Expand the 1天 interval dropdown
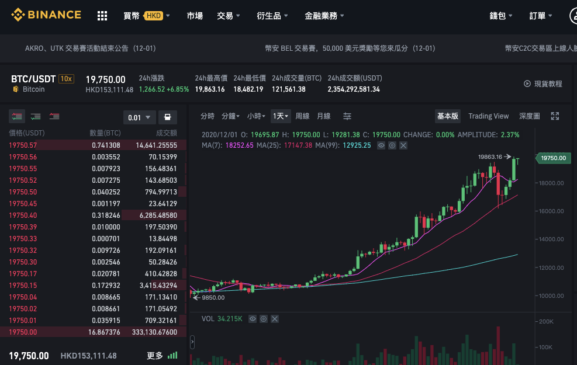Viewport: 577px width, 365px height. tap(281, 116)
